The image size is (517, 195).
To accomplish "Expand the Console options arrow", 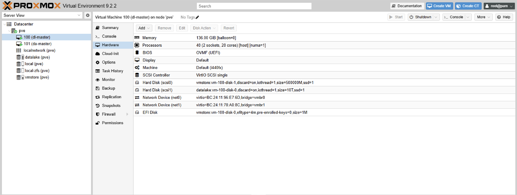I will (468, 17).
